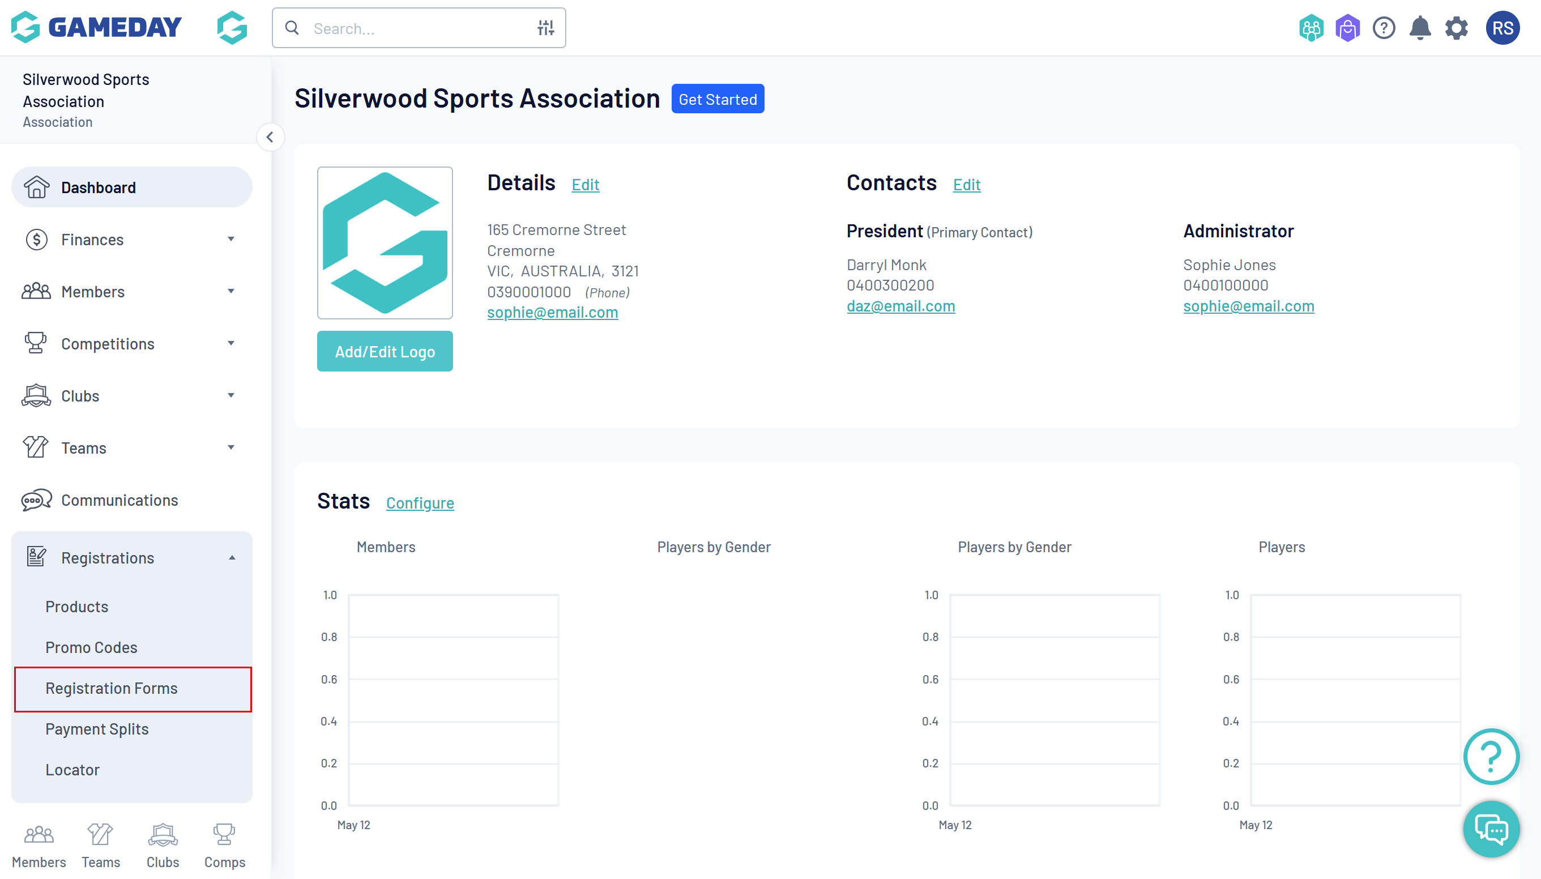Open the purple marketplace bag icon

pos(1347,28)
